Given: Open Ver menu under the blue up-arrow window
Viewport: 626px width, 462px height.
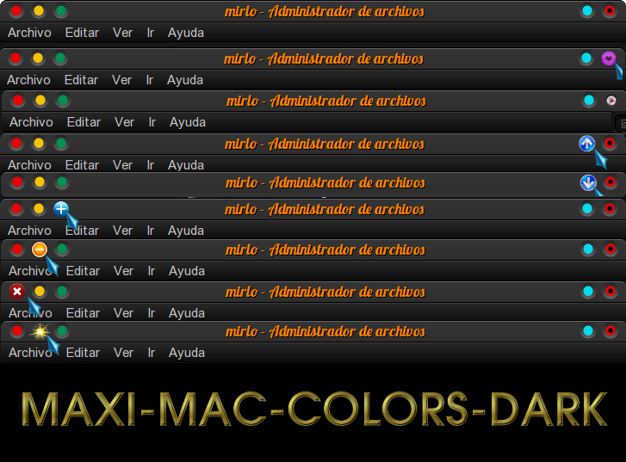Looking at the screenshot, I should (122, 165).
